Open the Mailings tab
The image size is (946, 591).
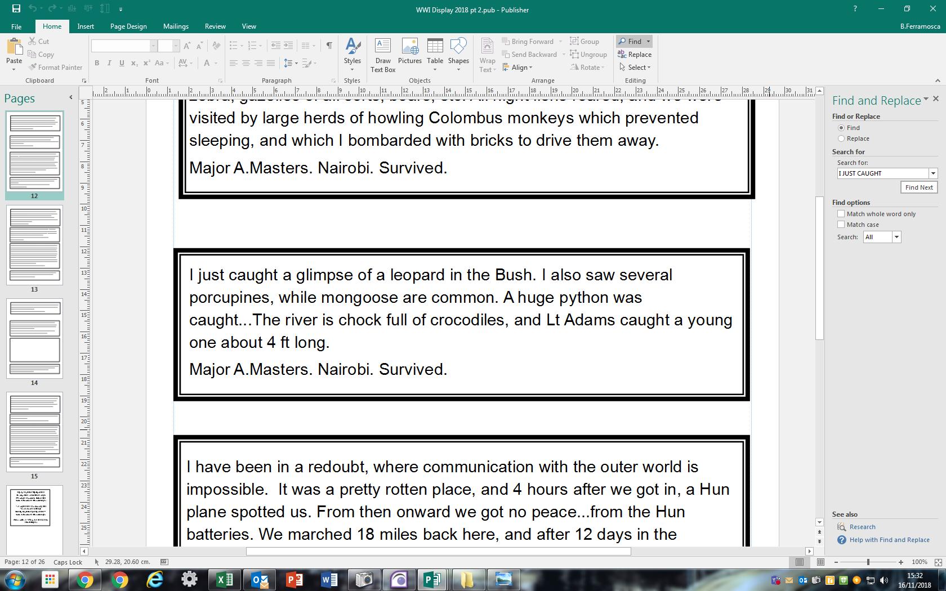176,26
